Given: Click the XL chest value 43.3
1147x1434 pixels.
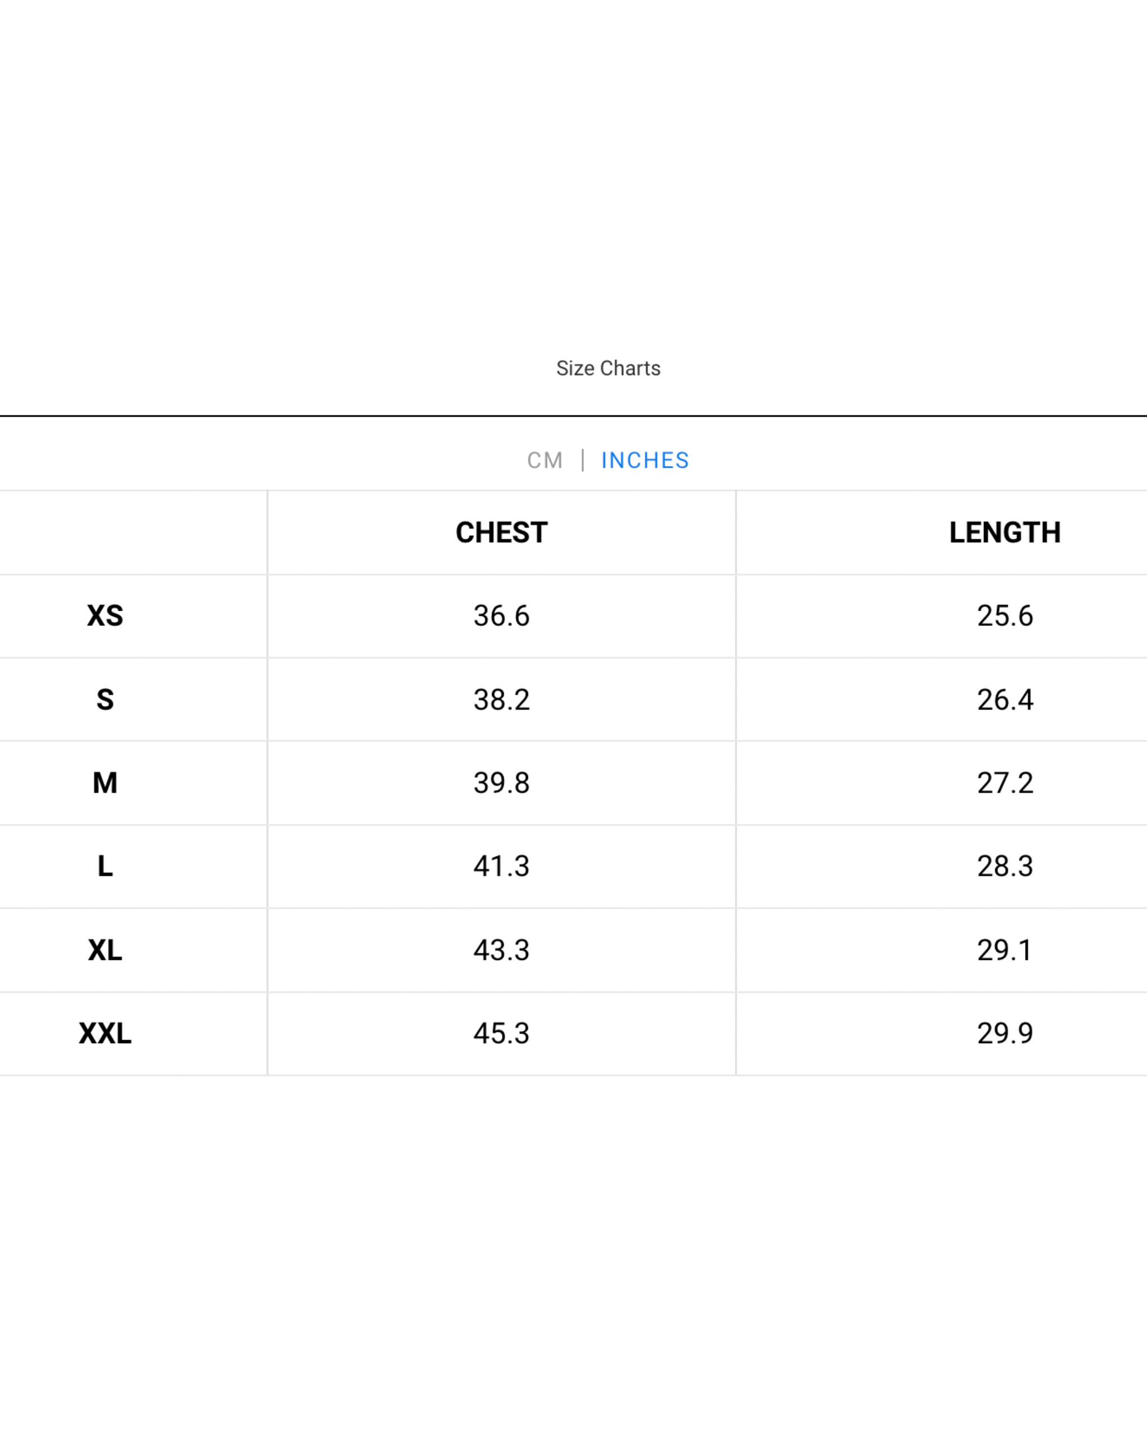Looking at the screenshot, I should 502,950.
